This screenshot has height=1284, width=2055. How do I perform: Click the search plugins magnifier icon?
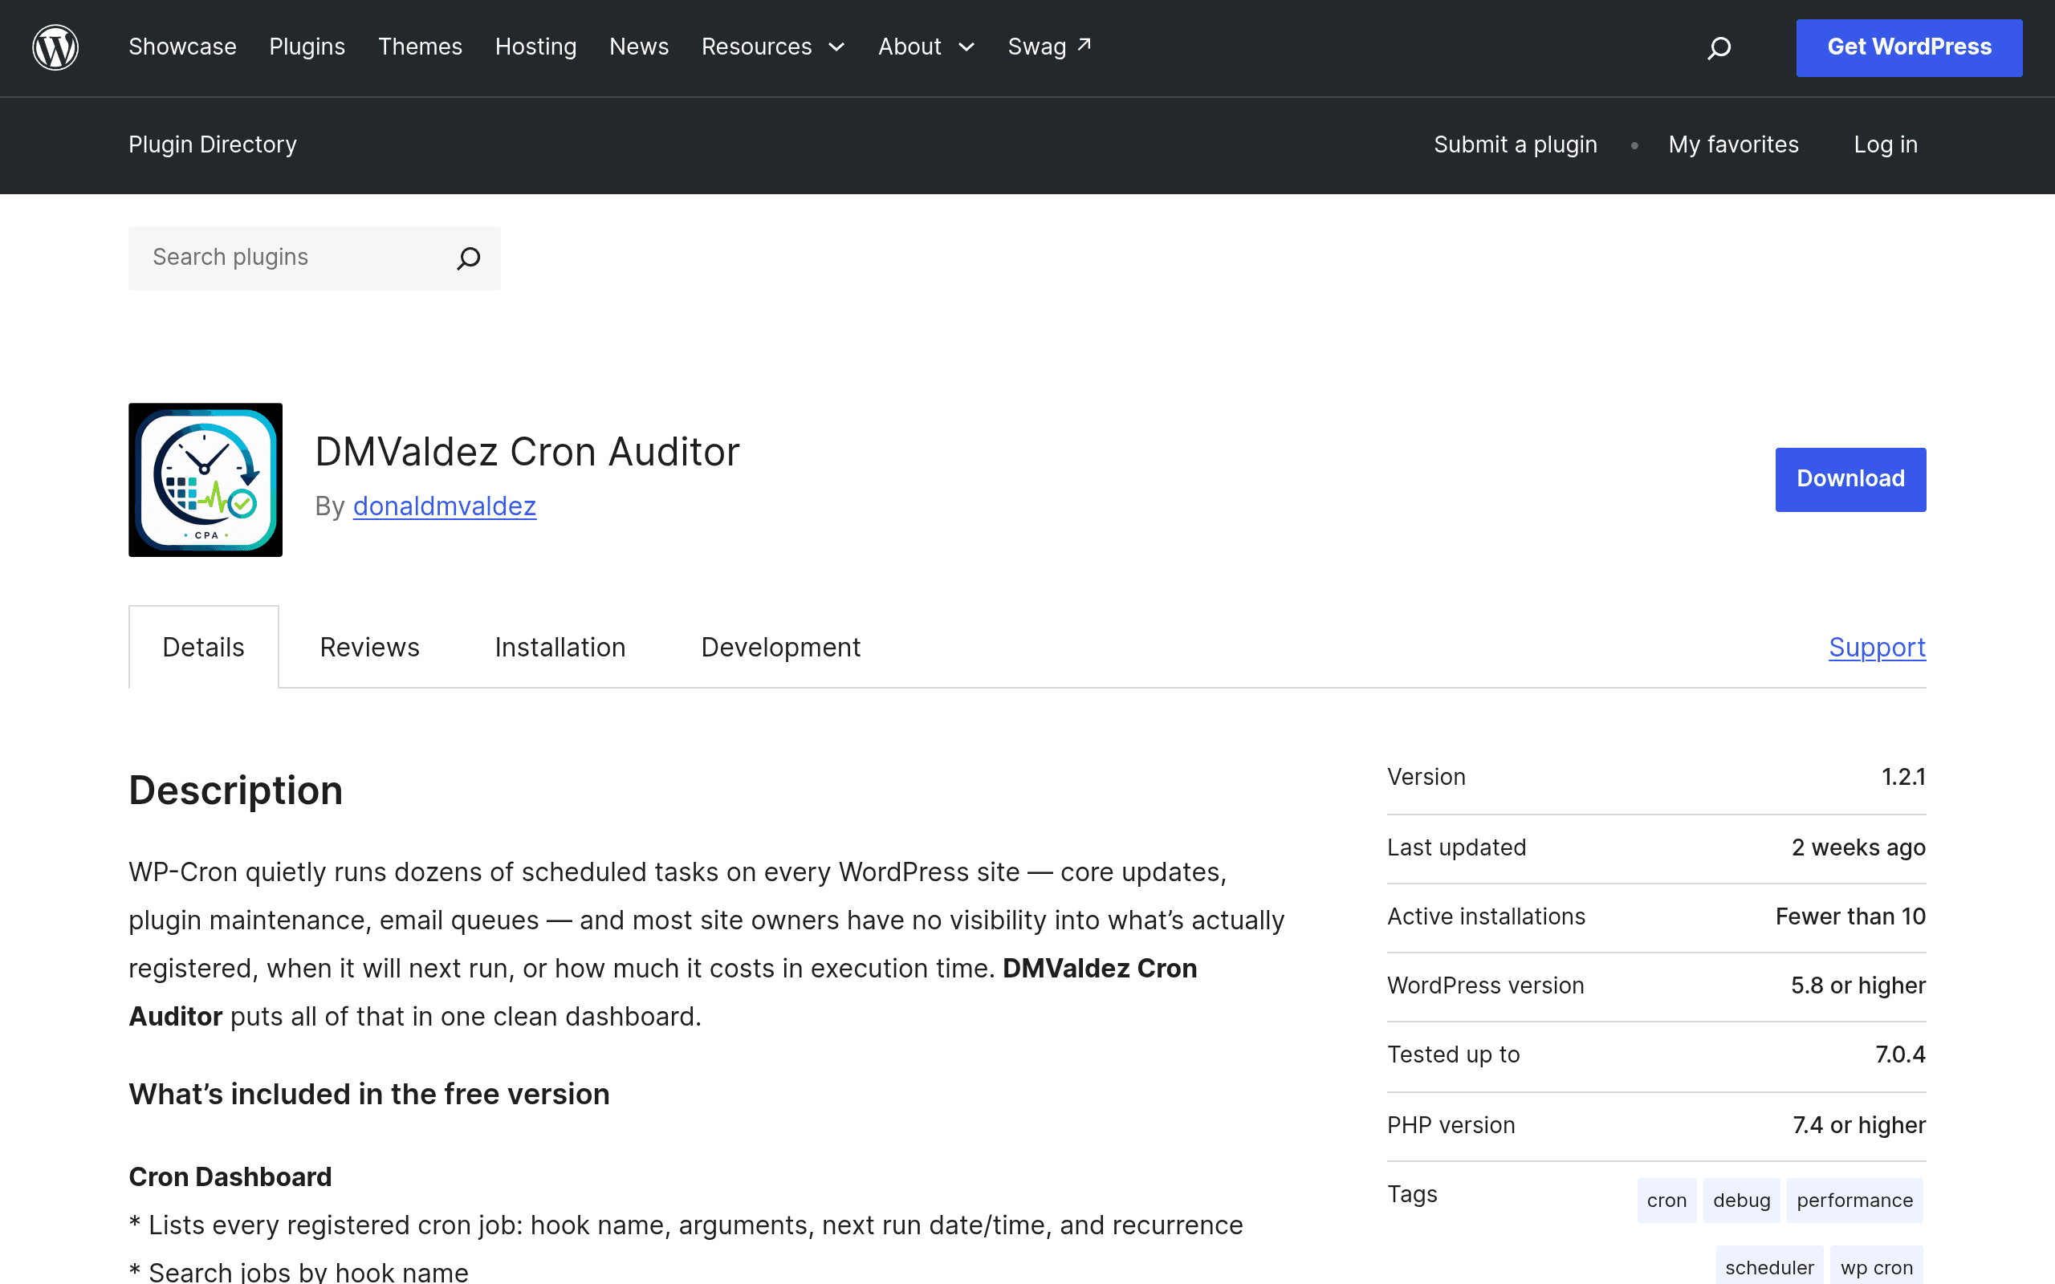(x=469, y=258)
